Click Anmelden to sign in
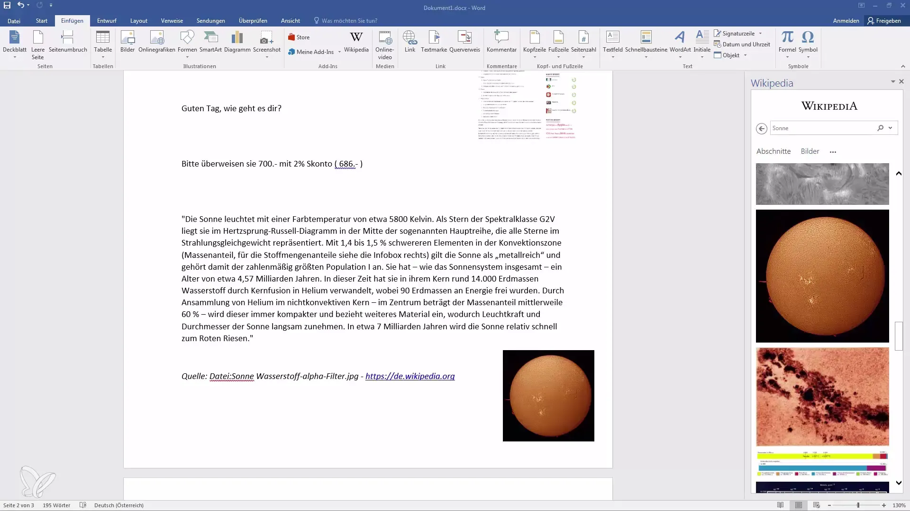The width and height of the screenshot is (910, 511). (846, 21)
